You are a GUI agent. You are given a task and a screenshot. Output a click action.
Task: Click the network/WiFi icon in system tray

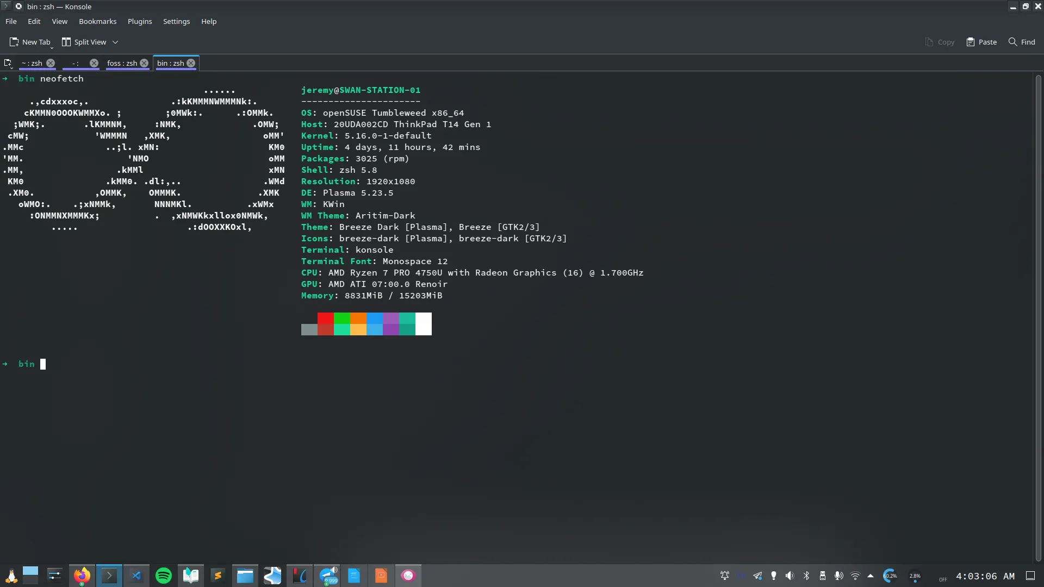tap(855, 576)
